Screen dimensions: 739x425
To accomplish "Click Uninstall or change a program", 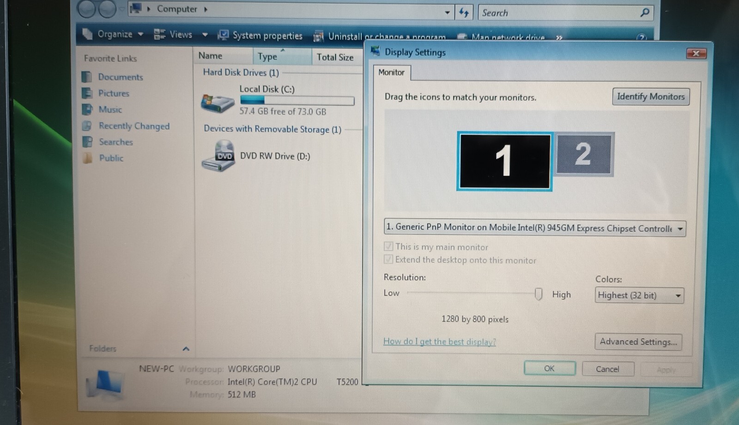I will (380, 36).
